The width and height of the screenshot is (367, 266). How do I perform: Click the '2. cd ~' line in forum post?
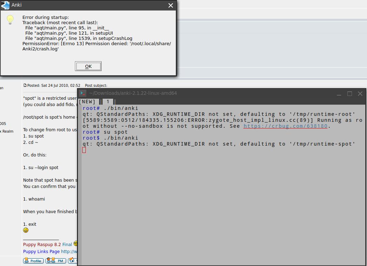[30, 142]
